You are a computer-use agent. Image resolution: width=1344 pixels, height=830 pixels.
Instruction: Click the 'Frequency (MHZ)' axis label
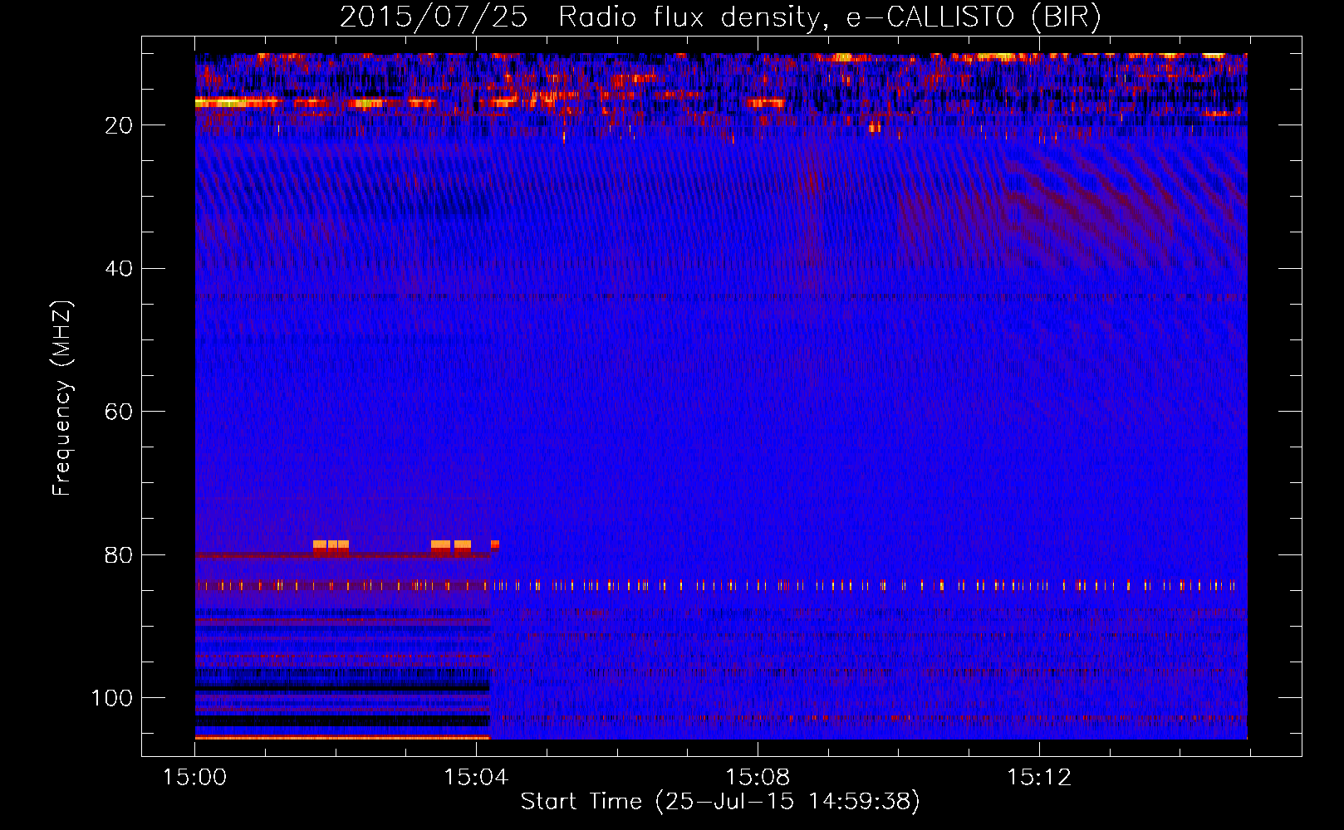point(62,398)
